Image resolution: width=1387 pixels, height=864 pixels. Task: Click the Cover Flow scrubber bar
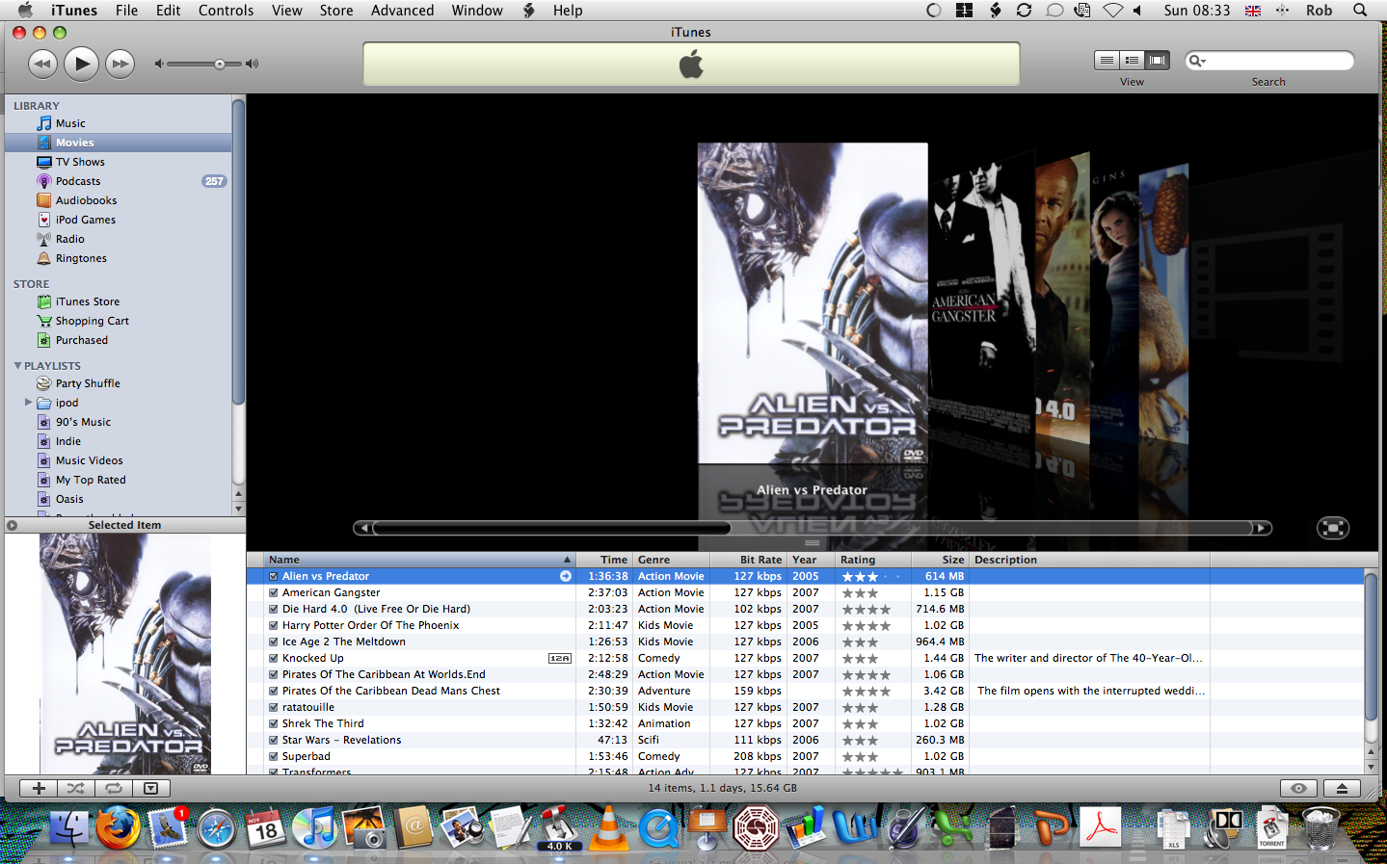[551, 528]
